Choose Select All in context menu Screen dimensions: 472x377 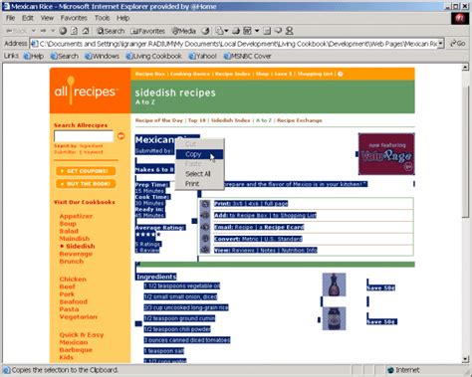coord(199,174)
